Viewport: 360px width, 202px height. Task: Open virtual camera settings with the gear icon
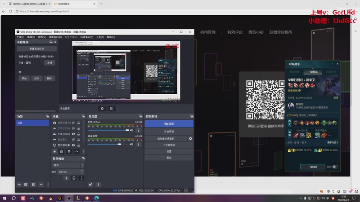pos(190,139)
